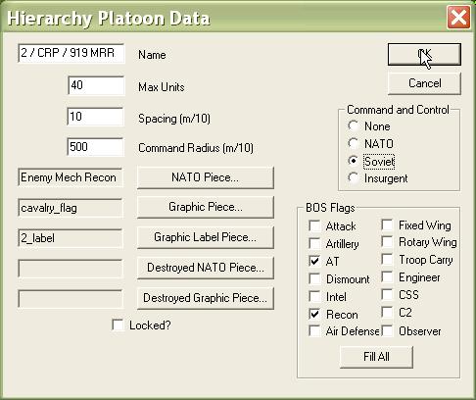Close the Hierarchy Platoon Data dialog
The image size is (476, 400).
pos(458,18)
